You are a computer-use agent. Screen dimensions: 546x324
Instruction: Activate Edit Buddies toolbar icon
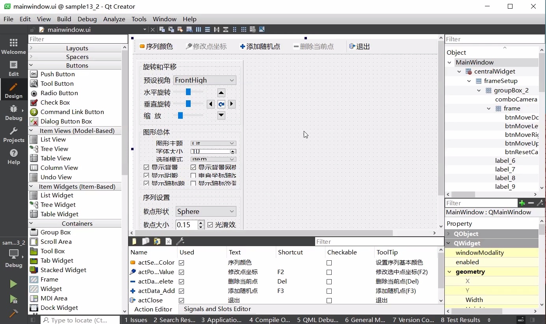click(180, 29)
